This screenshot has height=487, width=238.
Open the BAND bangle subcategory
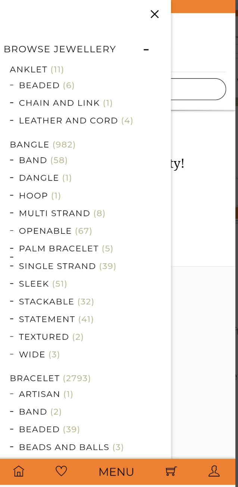33,160
